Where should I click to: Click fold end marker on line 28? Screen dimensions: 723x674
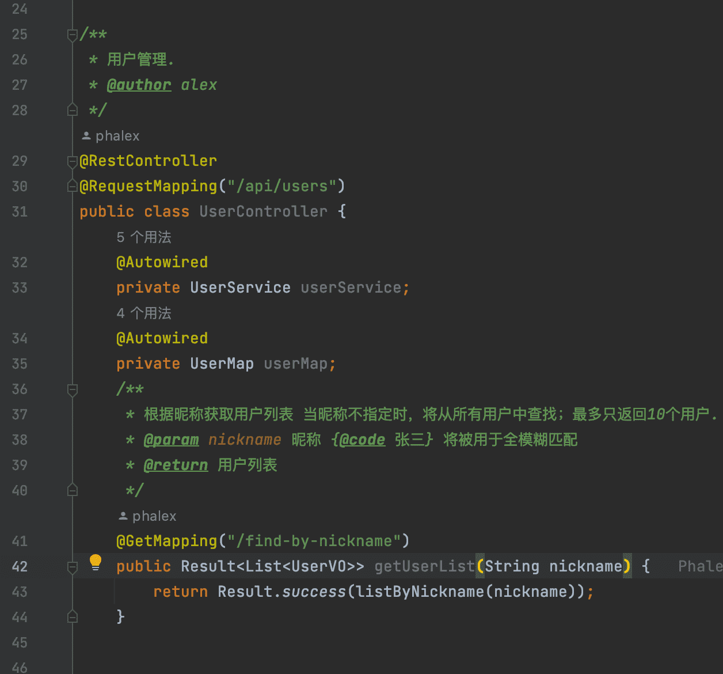(x=73, y=109)
